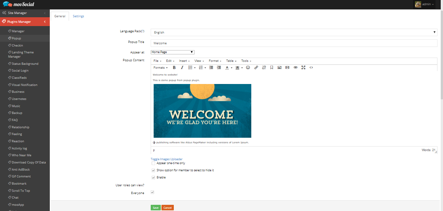Open the Language Pack help (?) link
The image size is (443, 211).
(x=143, y=31)
